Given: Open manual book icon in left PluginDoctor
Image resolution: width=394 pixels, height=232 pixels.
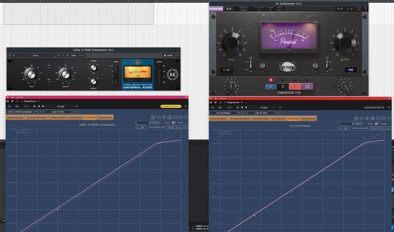Looking at the screenshot, I should pyautogui.click(x=159, y=117).
